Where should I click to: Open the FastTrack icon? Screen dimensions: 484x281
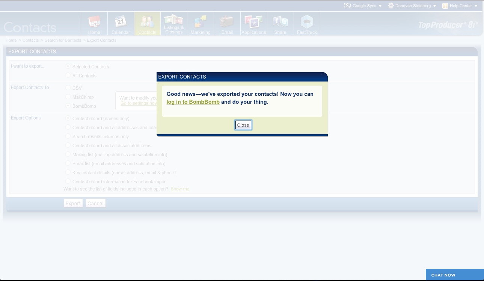point(307,24)
